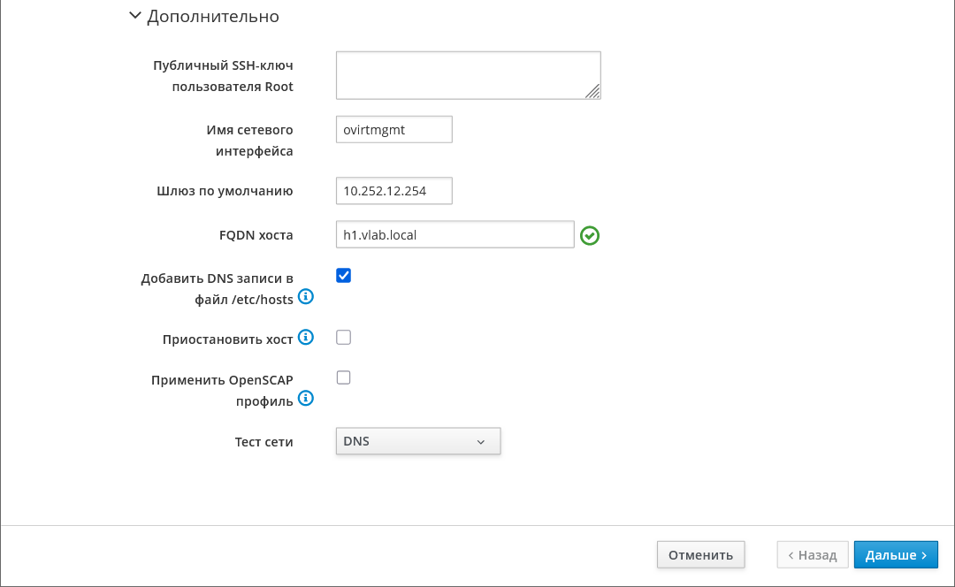Click the FQDN хоста label

(256, 235)
